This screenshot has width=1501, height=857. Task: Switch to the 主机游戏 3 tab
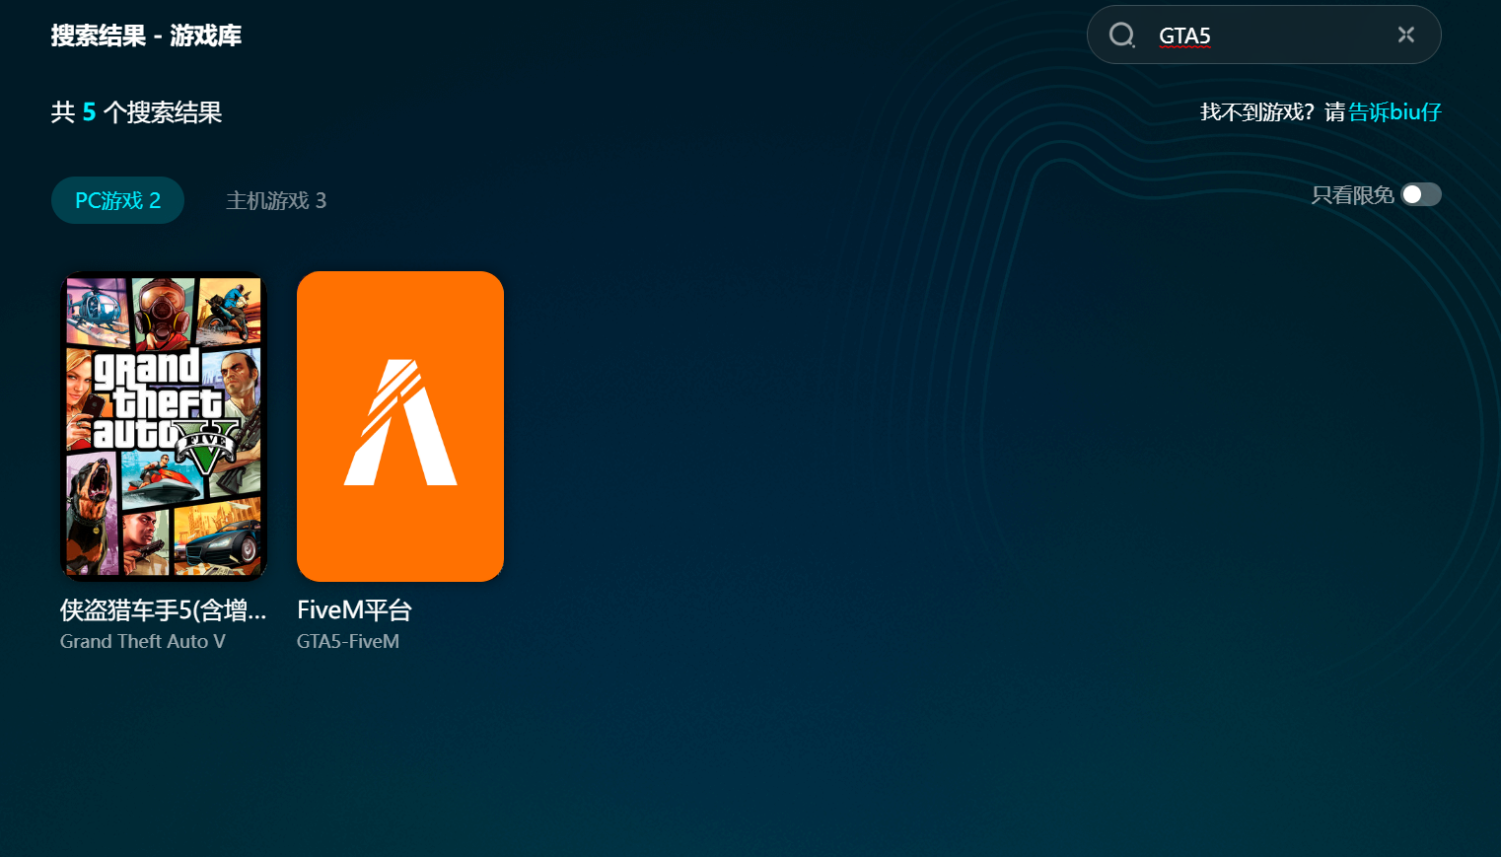point(276,200)
